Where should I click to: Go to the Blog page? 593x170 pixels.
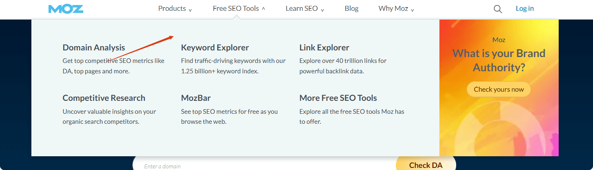[352, 9]
